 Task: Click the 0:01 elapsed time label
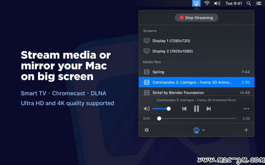146,119
